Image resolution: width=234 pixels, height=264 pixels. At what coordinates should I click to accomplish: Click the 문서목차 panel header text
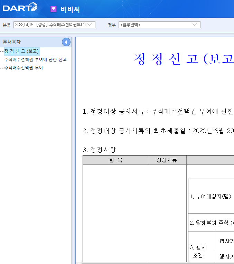click(x=12, y=42)
